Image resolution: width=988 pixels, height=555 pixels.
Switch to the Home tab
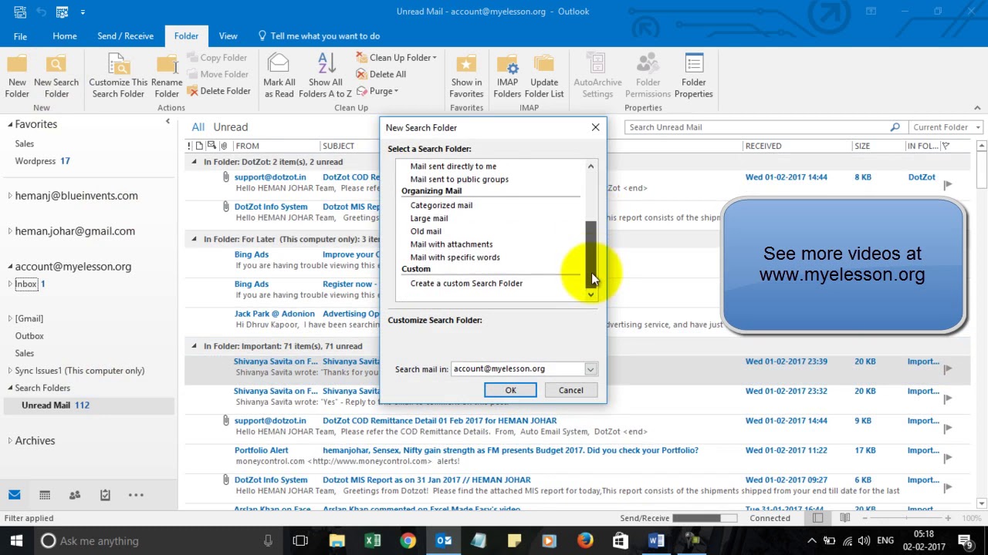(65, 36)
